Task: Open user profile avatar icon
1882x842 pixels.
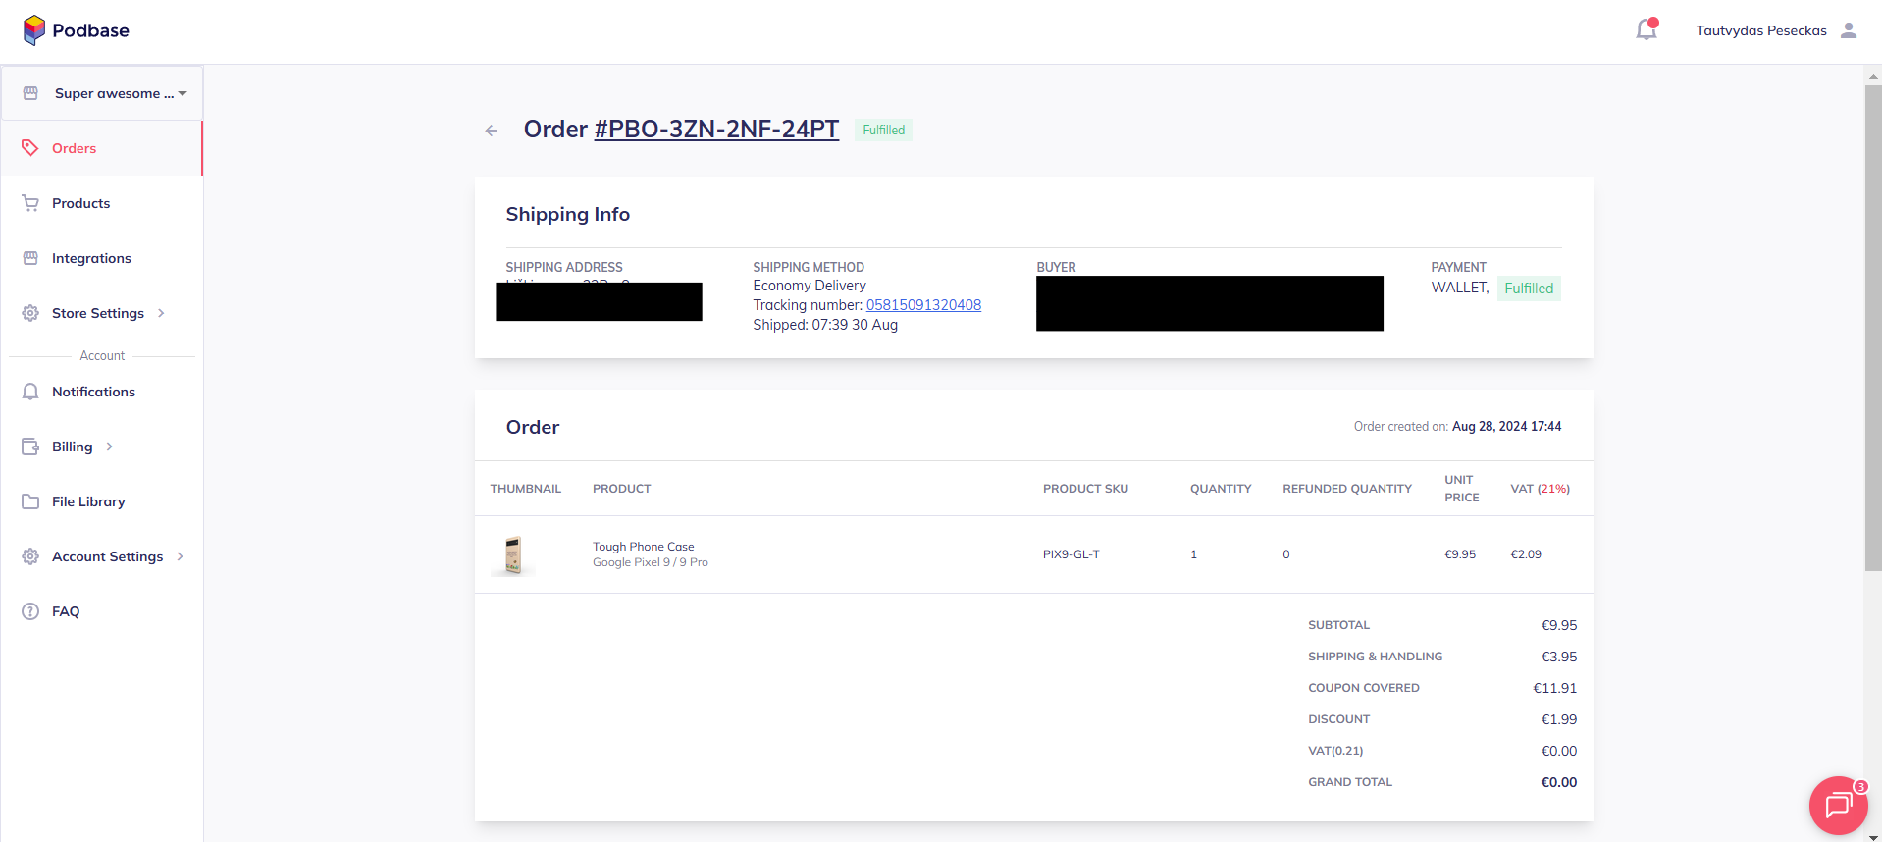Action: pyautogui.click(x=1849, y=30)
